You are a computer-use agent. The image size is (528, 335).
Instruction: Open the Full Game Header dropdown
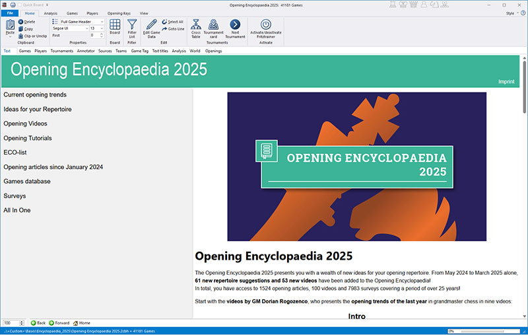pyautogui.click(x=102, y=22)
